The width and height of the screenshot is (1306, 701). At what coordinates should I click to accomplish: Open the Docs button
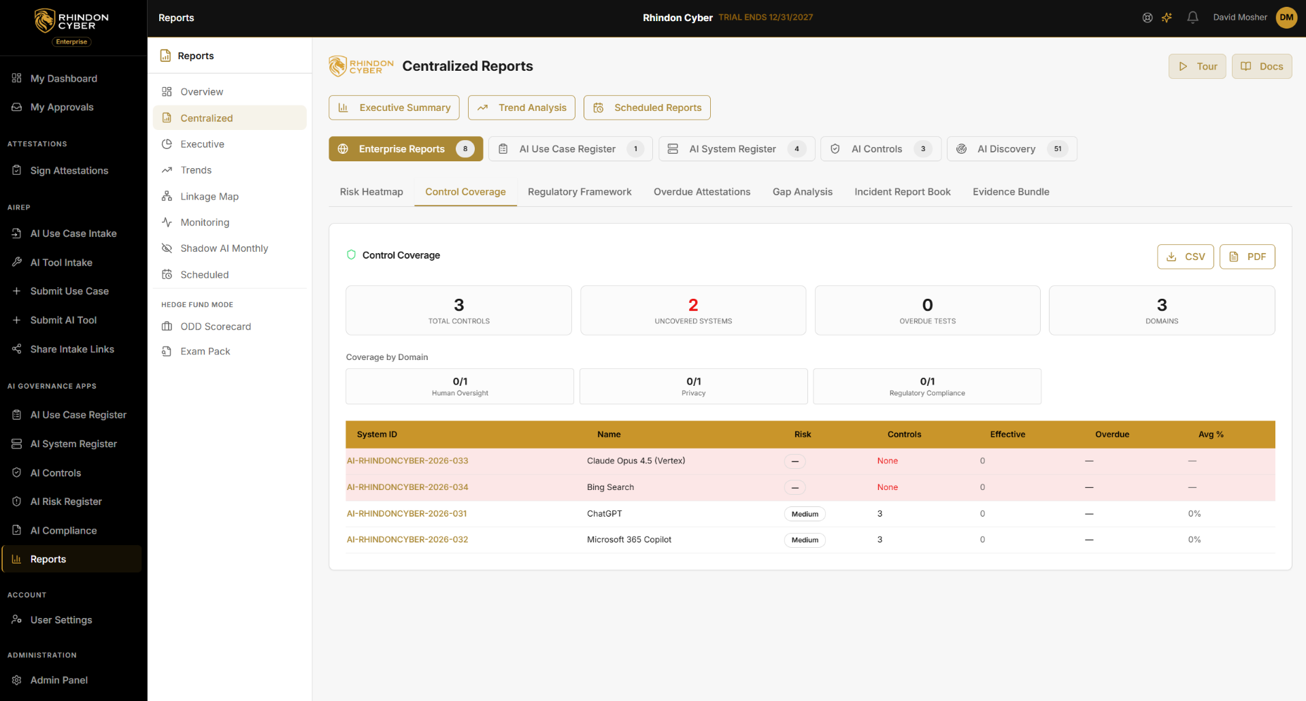click(1262, 67)
